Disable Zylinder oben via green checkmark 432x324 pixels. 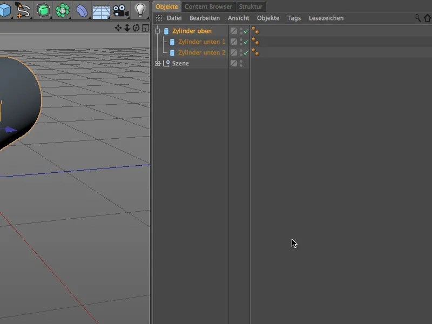[246, 31]
